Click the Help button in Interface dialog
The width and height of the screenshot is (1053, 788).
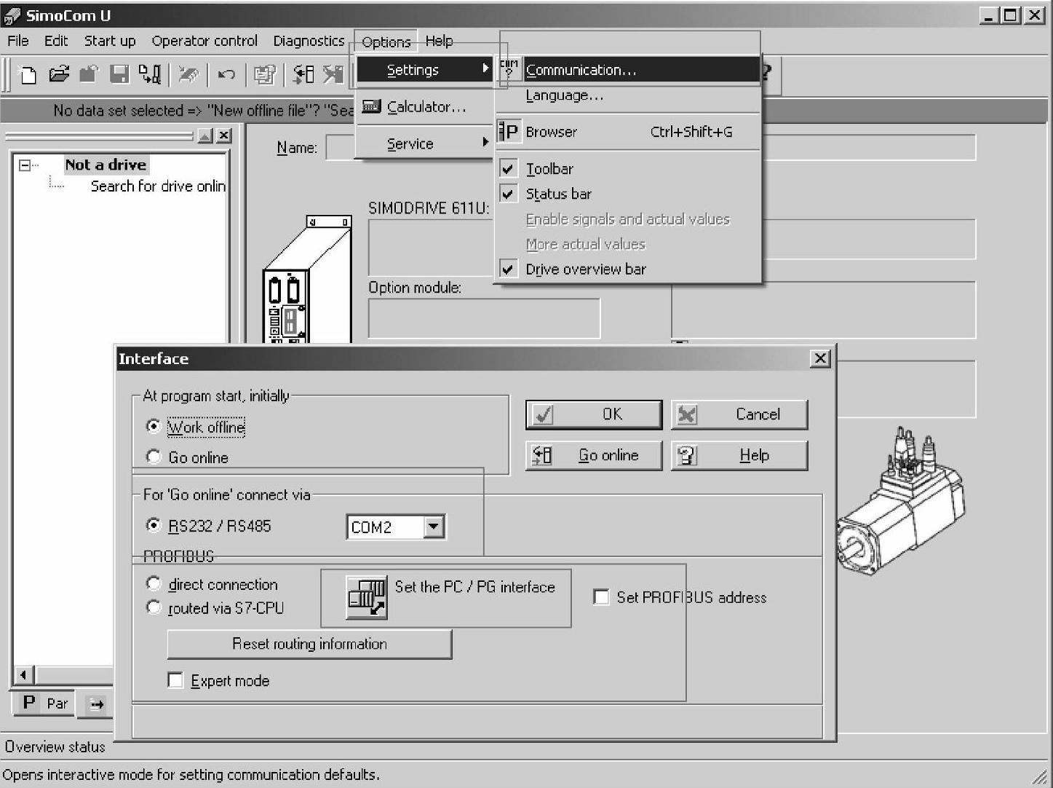click(x=739, y=455)
